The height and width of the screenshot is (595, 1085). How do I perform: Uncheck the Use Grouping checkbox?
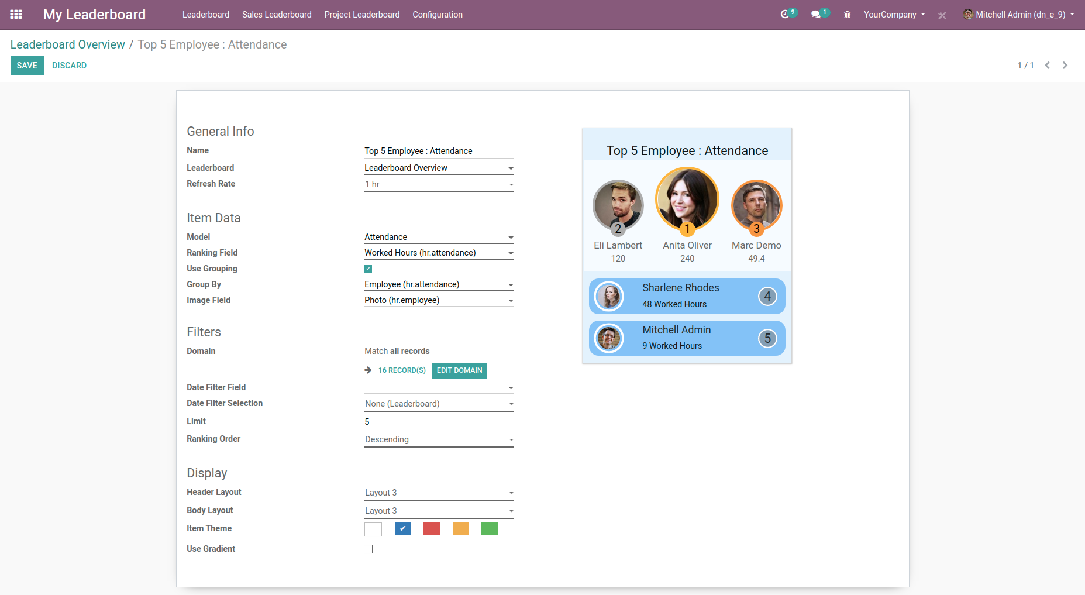coord(368,269)
